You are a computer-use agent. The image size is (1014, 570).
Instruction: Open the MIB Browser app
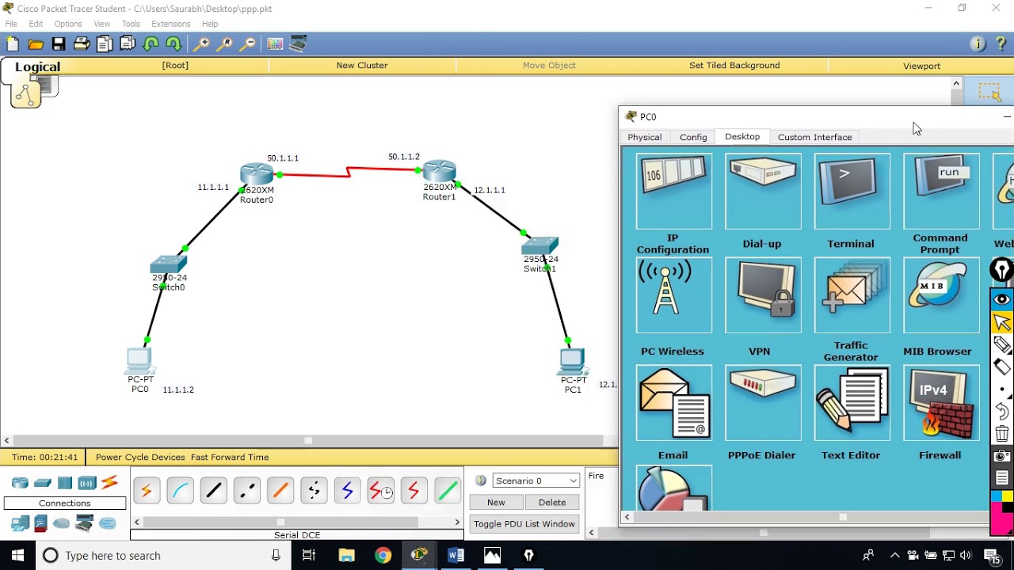(941, 294)
